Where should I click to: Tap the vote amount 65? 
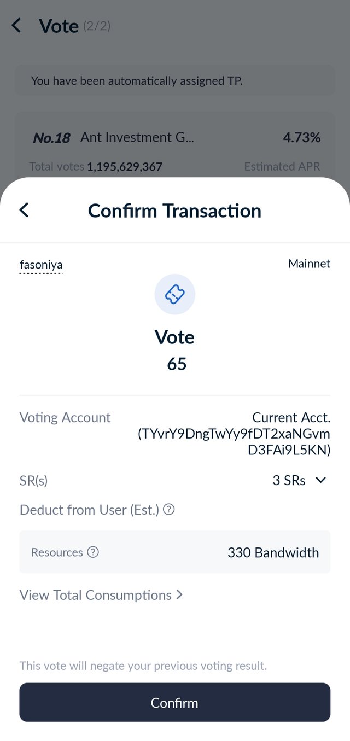(177, 364)
